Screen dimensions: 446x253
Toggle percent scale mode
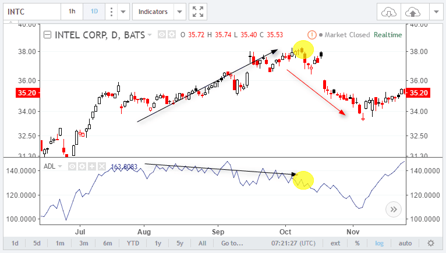pyautogui.click(x=357, y=243)
